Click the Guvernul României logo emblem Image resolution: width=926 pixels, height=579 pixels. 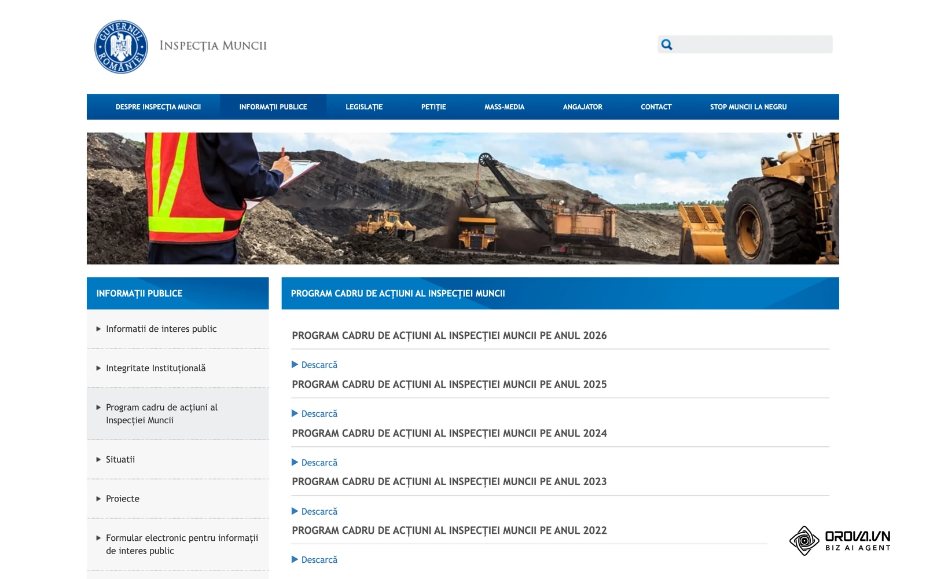121,47
